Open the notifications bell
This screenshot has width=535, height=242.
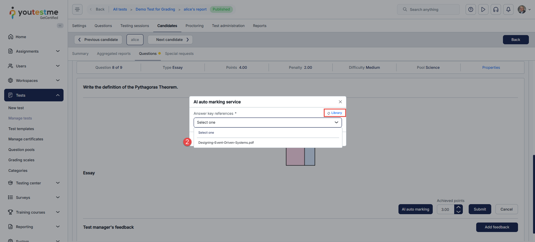pyautogui.click(x=508, y=9)
